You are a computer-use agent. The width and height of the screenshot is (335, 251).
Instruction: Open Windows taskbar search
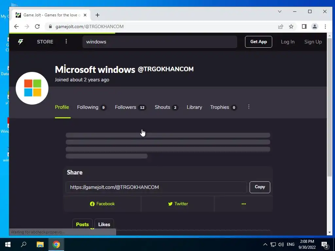[x=24, y=244]
